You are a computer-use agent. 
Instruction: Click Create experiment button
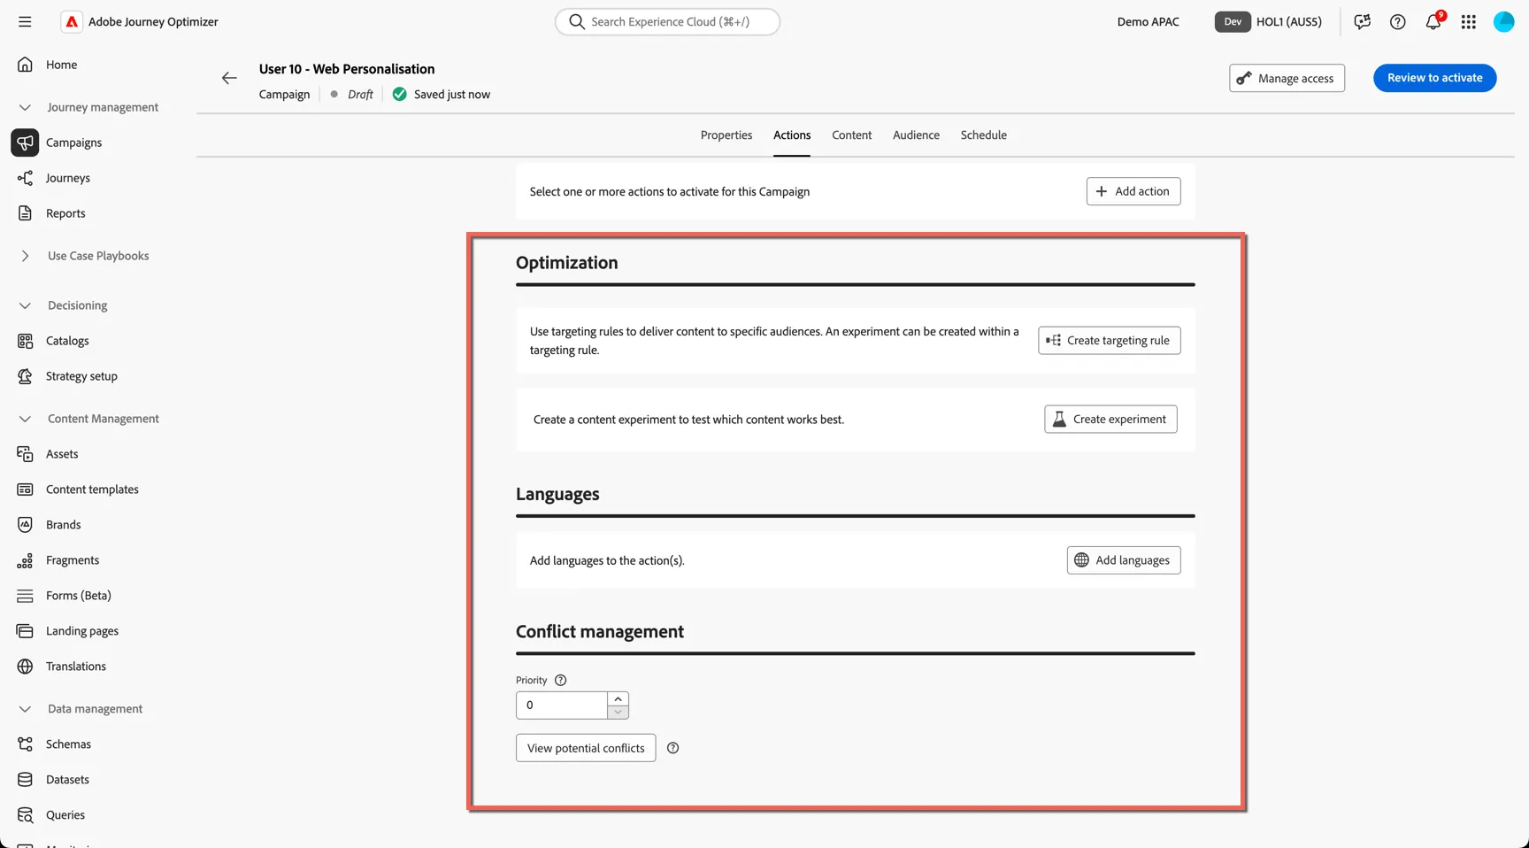[x=1110, y=419]
